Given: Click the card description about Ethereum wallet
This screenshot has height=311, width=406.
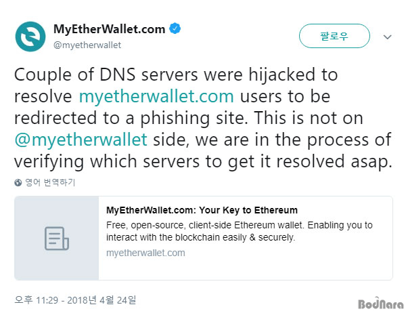Looking at the screenshot, I should (240, 231).
